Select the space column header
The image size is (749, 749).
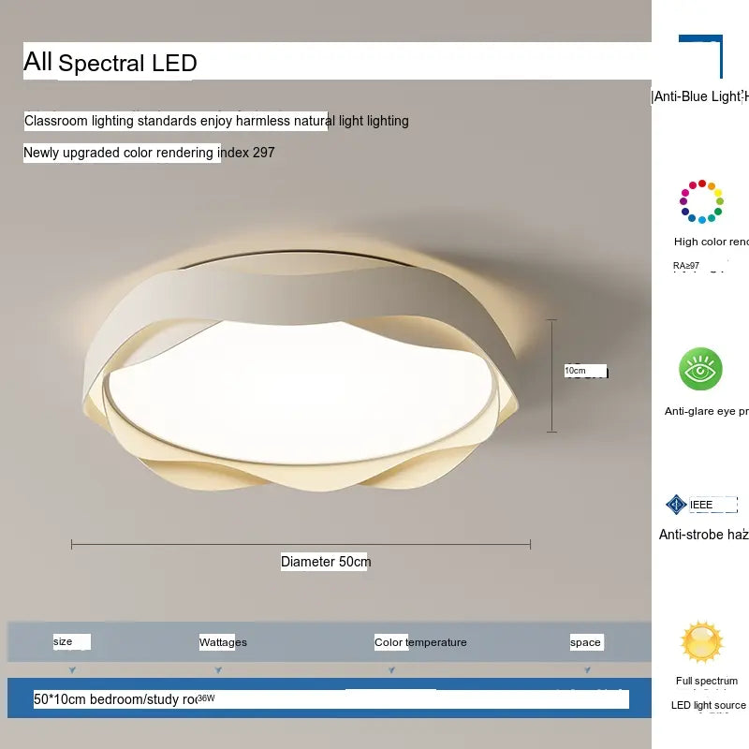click(x=585, y=642)
